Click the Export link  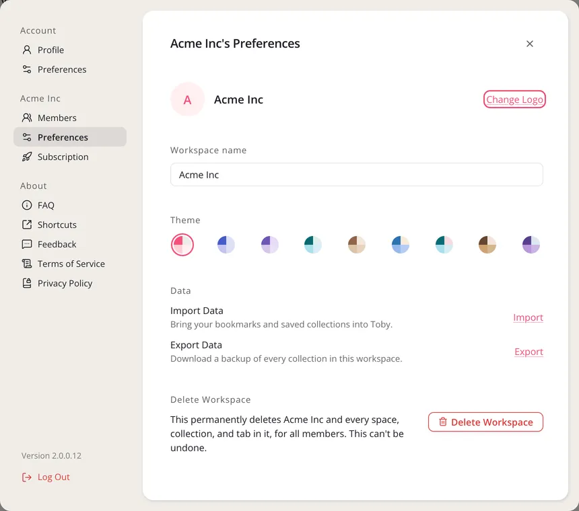click(529, 352)
